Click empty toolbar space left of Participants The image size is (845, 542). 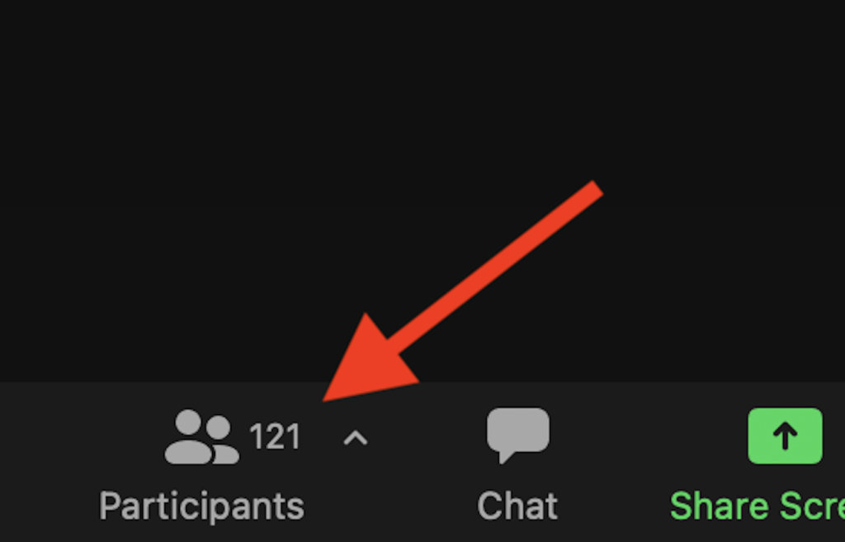[x=49, y=464]
